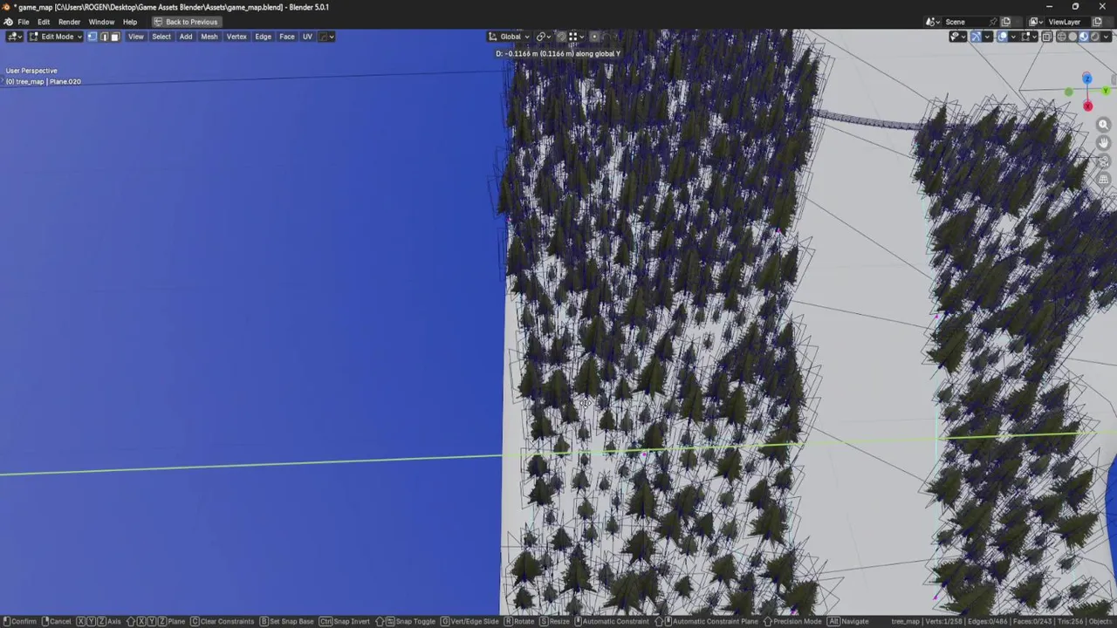Screen dimensions: 1117x628
Task: Click the zoom magnifier viewport icon
Action: [x=1103, y=125]
